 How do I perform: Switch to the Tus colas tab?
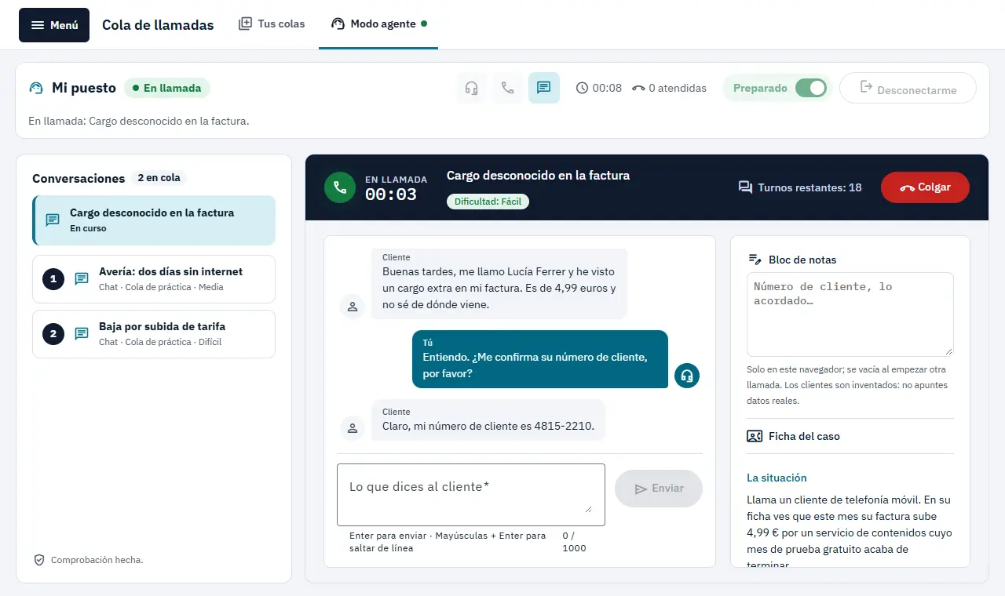pos(272,24)
